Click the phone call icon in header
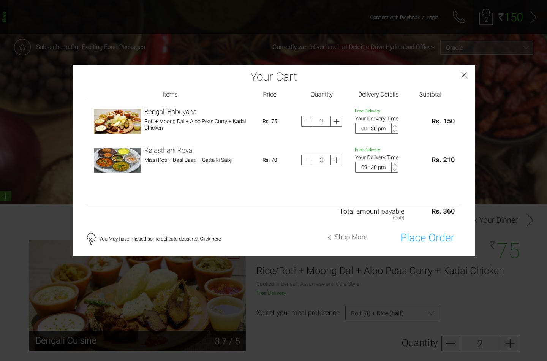 click(x=459, y=17)
